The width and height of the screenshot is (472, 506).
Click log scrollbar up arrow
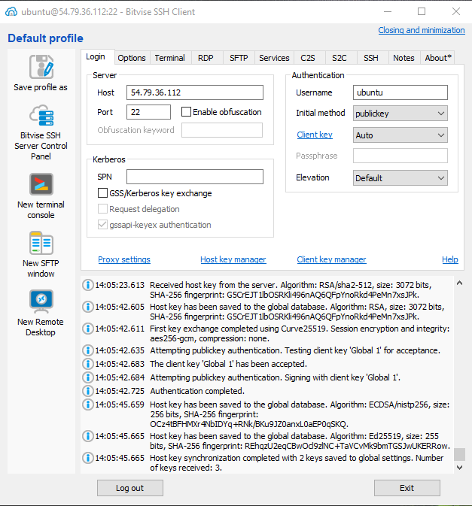[459, 283]
